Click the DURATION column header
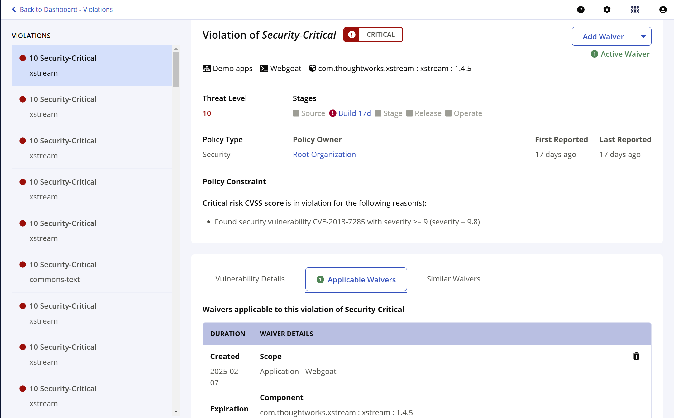Viewport: 674px width, 418px height. pos(227,334)
